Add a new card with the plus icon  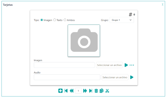coord(60,91)
